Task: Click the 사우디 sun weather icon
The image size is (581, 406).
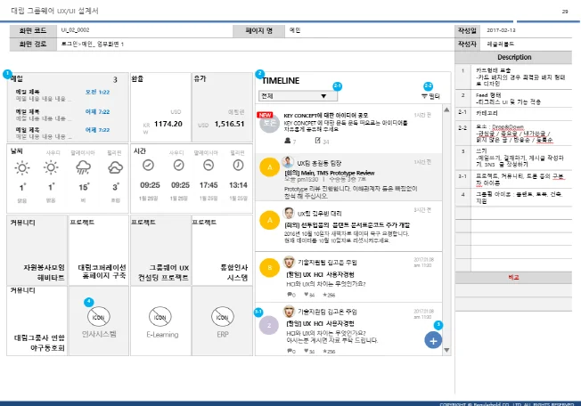Action: click(x=51, y=167)
